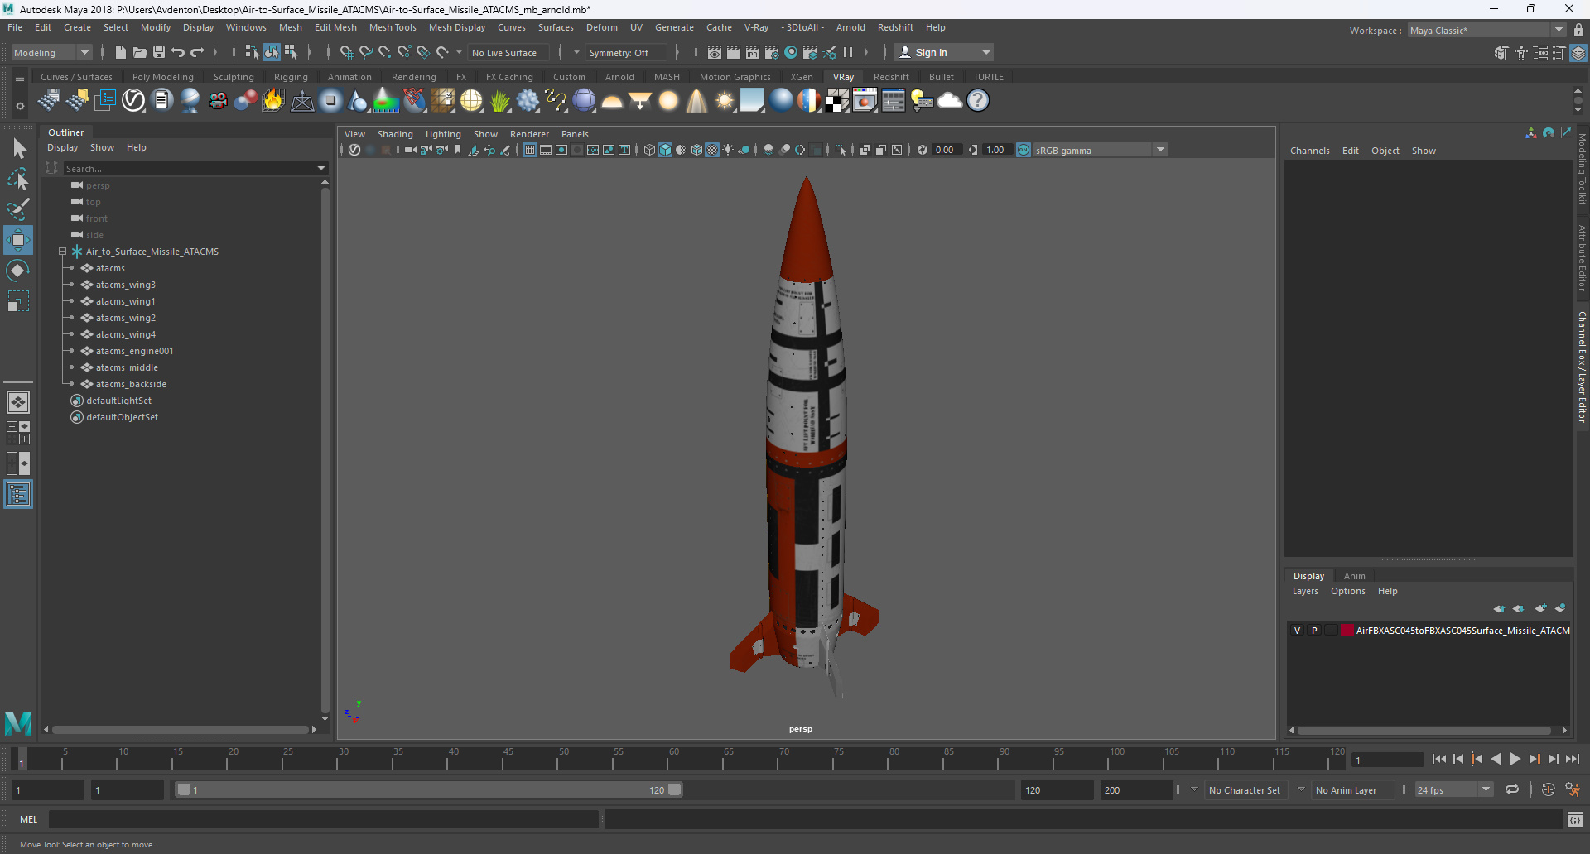The image size is (1590, 854).
Task: Click the range slider bar ending at 120
Action: 430,790
